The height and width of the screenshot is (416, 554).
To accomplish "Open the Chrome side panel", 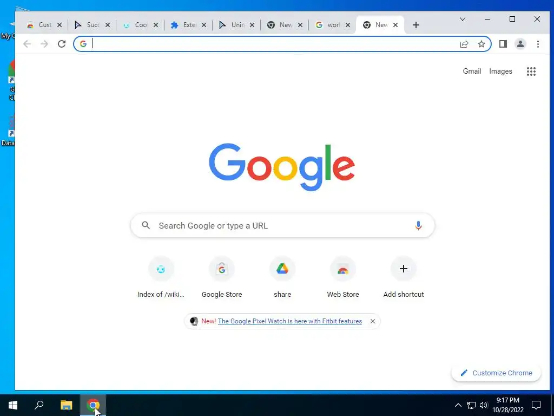I will [x=503, y=44].
